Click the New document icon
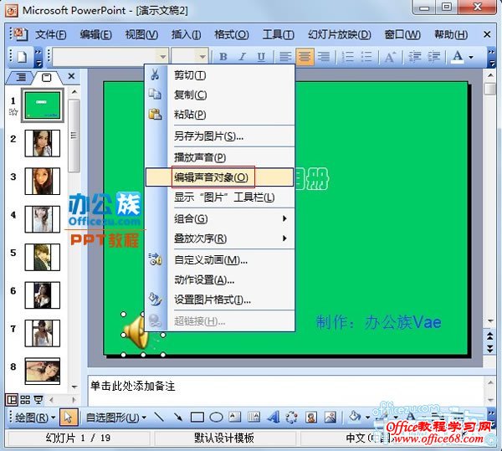The height and width of the screenshot is (451, 502). click(x=22, y=57)
